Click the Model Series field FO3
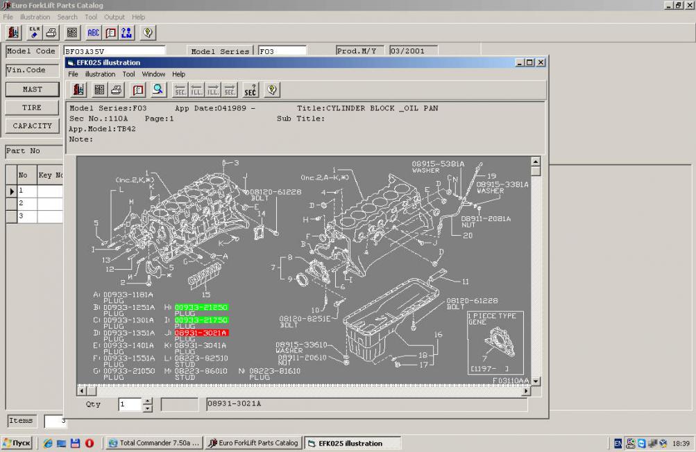Viewport: 696px width, 452px height. tap(282, 51)
